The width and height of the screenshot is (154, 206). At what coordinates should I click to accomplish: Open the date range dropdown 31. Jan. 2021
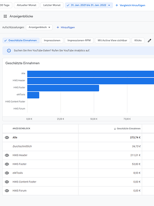[x=89, y=5]
